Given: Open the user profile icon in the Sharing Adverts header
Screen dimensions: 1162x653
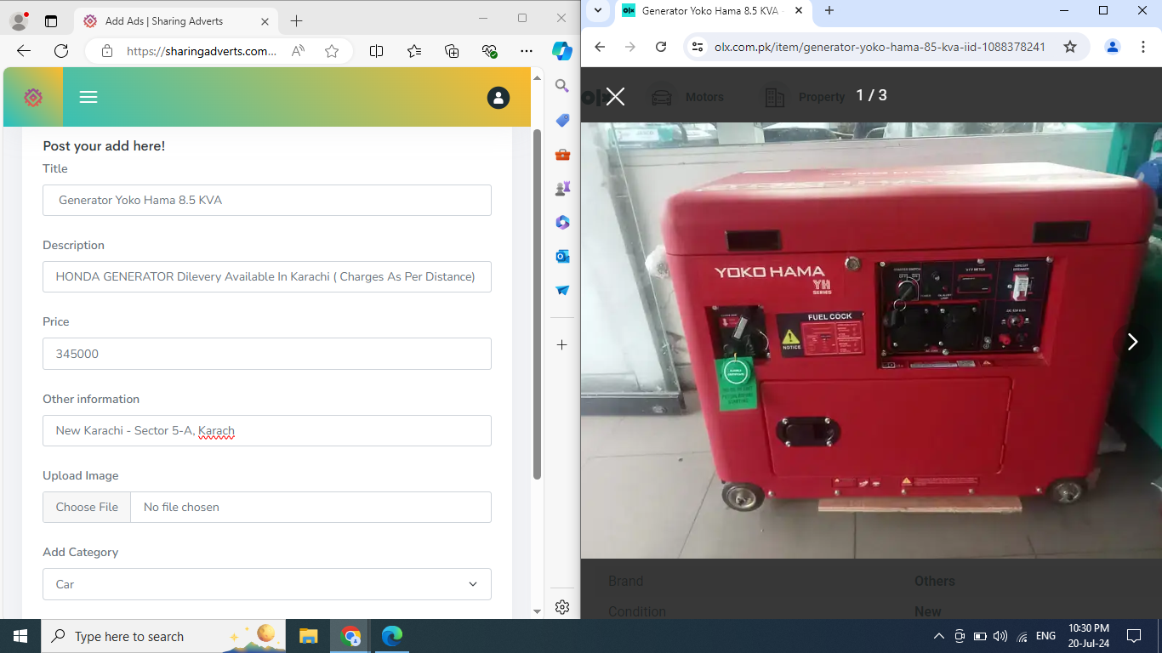Looking at the screenshot, I should click(x=498, y=98).
